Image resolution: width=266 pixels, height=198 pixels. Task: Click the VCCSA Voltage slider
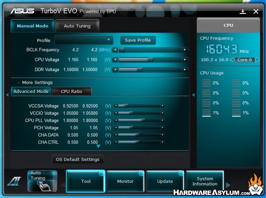tap(139, 106)
